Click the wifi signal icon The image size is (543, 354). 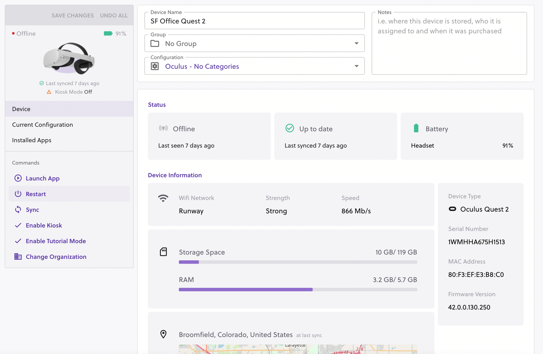(x=163, y=198)
